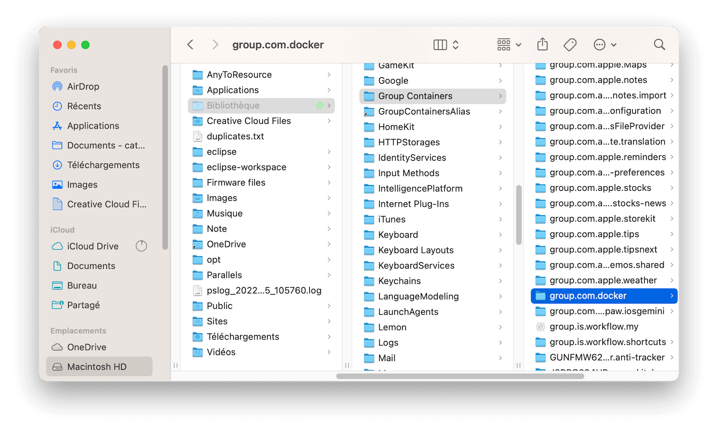The height and width of the screenshot is (433, 718).
Task: Select the group.is.workflow.shortcuts folder
Action: [x=604, y=342]
